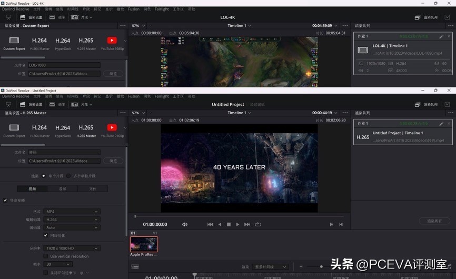This screenshot has height=279, width=456.
Task: Select 多个单独片段 render radio option
Action: click(x=68, y=176)
